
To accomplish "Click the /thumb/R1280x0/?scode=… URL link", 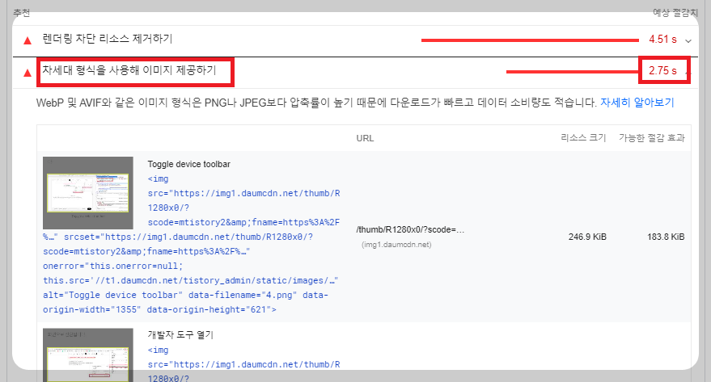I will point(410,229).
